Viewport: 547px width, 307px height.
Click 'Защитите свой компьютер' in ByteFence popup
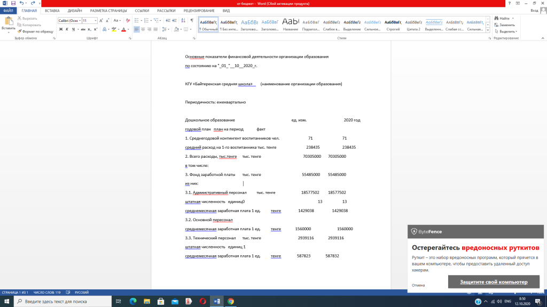point(493,282)
